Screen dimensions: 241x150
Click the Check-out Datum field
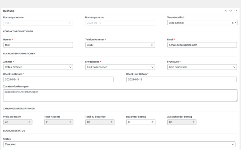181,79
